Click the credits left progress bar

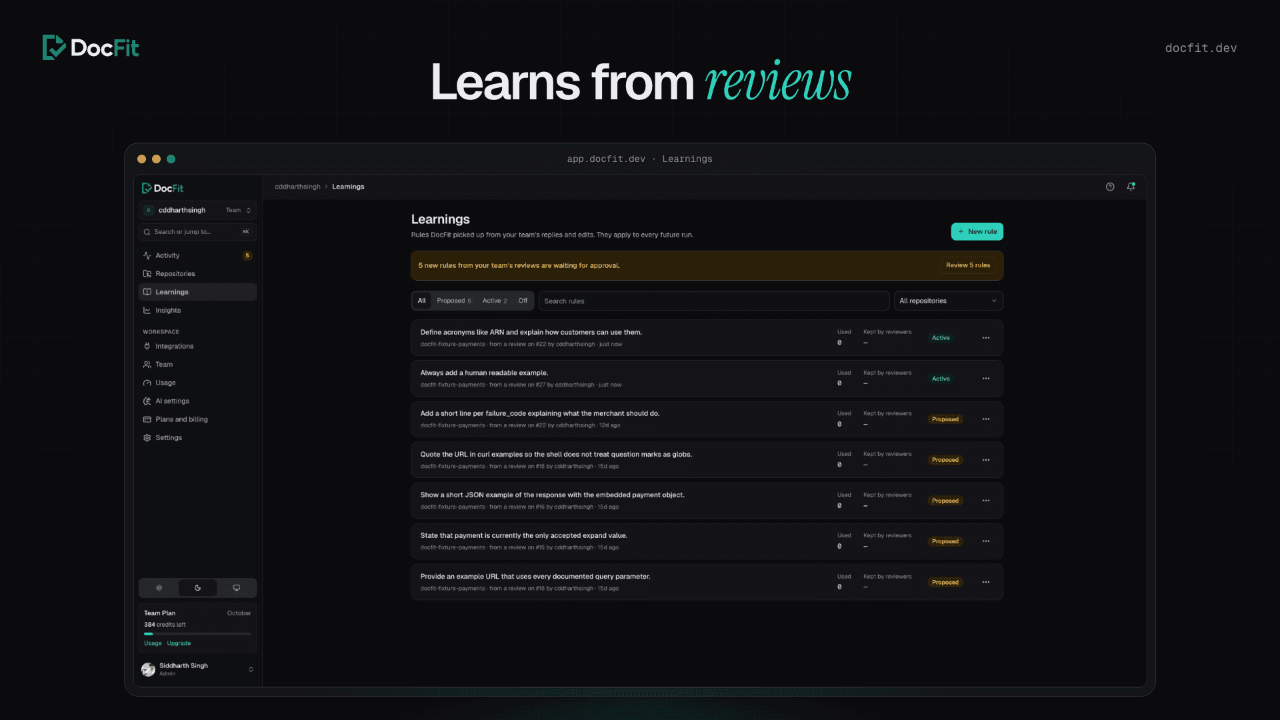(x=197, y=634)
